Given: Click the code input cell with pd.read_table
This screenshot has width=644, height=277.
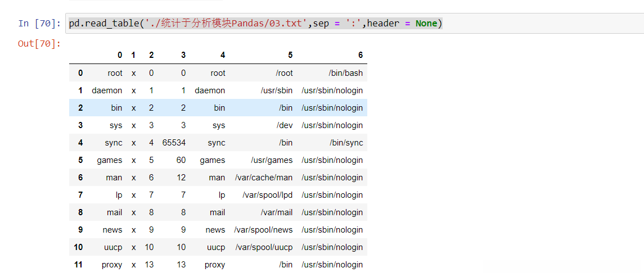Looking at the screenshot, I should pos(354,24).
